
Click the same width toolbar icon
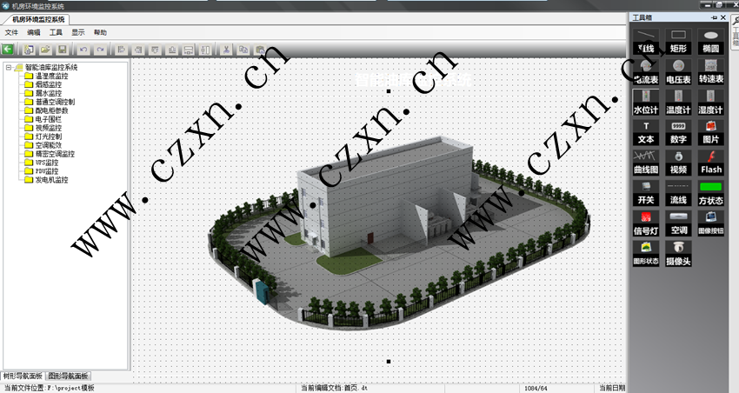(x=189, y=49)
